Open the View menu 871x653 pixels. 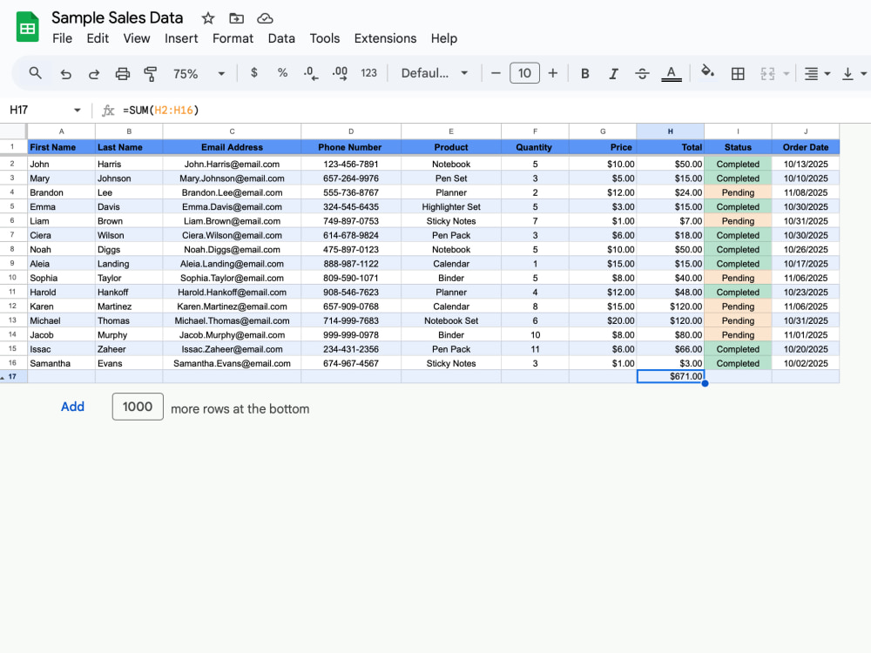tap(137, 38)
